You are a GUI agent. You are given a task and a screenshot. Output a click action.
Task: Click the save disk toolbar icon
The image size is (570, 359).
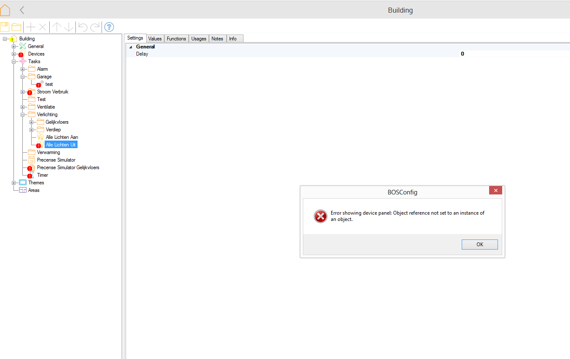tap(5, 27)
